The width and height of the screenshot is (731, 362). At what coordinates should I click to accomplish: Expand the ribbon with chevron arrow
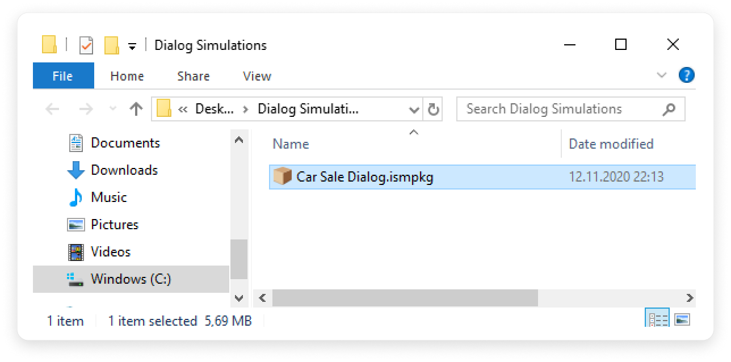661,75
